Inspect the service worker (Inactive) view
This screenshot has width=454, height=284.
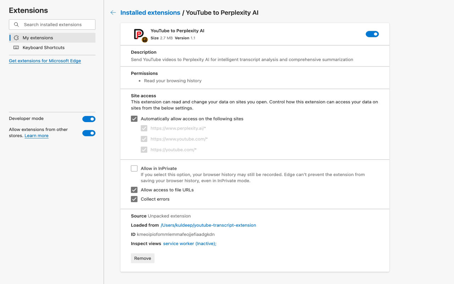190,244
